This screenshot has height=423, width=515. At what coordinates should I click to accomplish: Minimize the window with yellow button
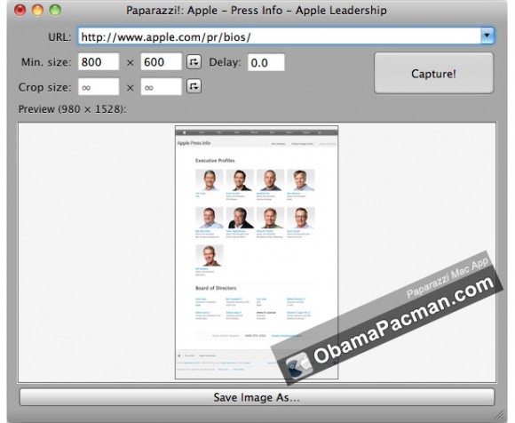pyautogui.click(x=38, y=10)
